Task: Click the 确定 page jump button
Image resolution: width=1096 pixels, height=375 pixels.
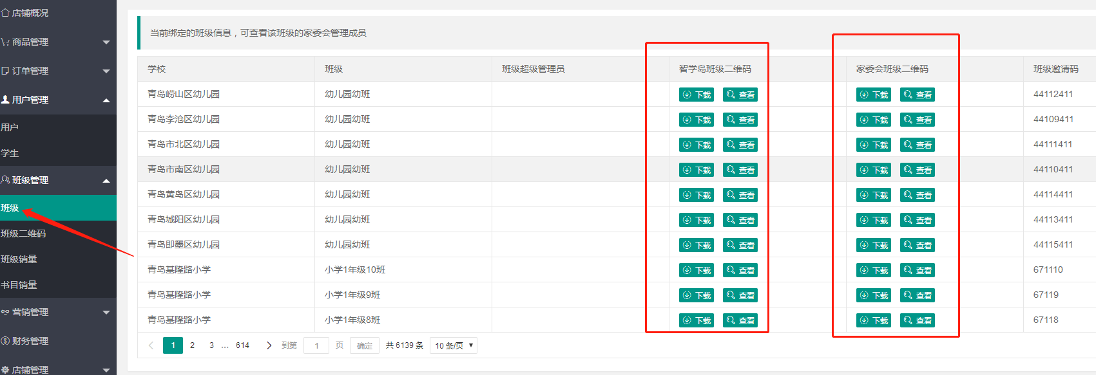Action: [365, 345]
